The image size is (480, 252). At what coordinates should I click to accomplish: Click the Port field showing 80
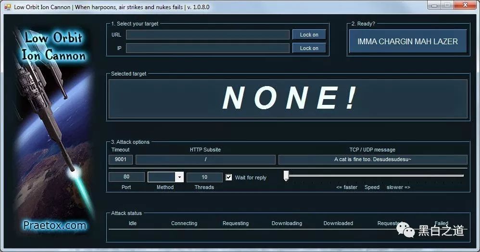click(x=126, y=176)
